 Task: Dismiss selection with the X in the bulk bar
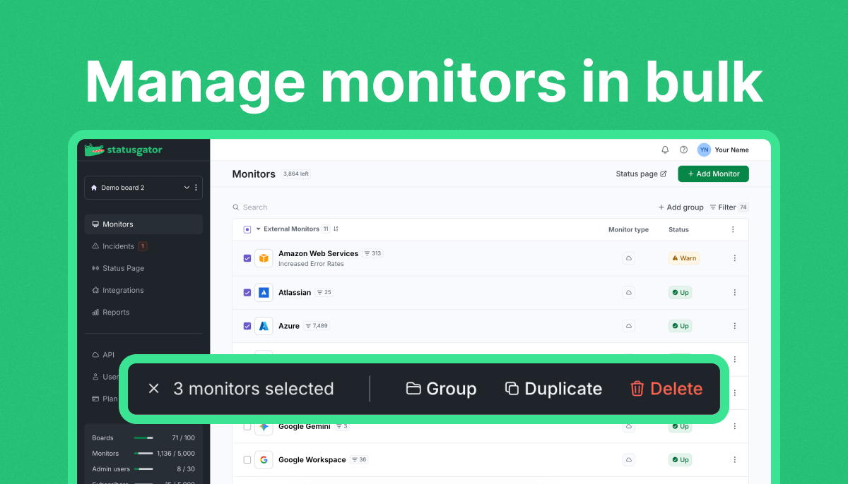(x=154, y=389)
